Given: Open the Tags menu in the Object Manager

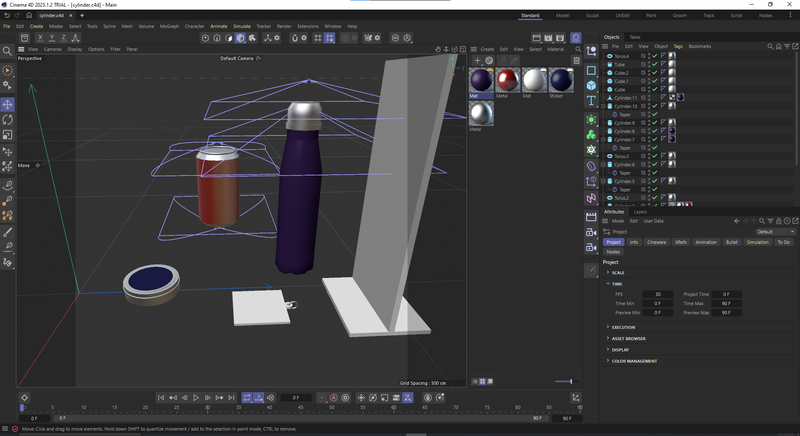Looking at the screenshot, I should point(678,46).
